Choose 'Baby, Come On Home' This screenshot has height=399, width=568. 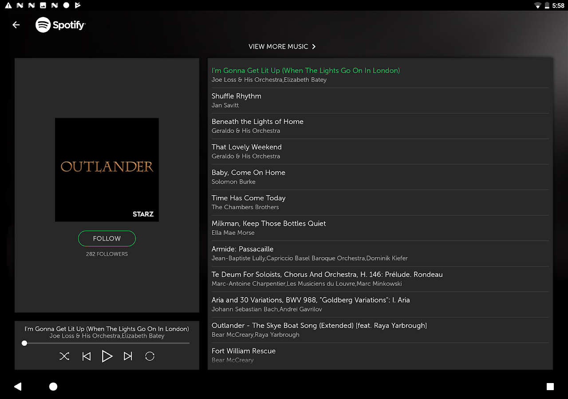(380, 177)
